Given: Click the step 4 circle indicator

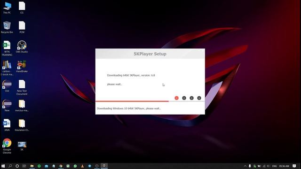Looking at the screenshot, I should click(x=199, y=98).
